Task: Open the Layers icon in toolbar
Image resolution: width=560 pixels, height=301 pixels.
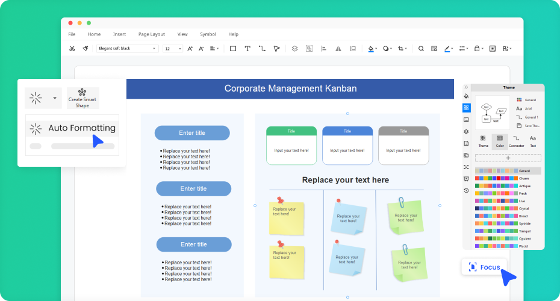Action: [x=294, y=49]
